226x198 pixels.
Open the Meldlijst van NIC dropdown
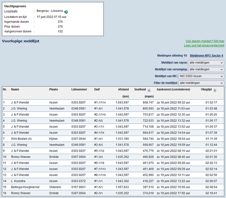click(x=201, y=76)
